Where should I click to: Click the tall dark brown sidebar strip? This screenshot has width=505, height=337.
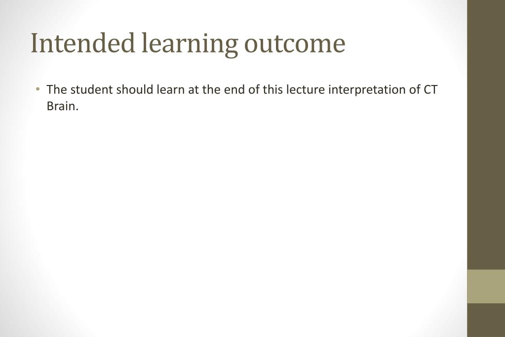(x=486, y=135)
